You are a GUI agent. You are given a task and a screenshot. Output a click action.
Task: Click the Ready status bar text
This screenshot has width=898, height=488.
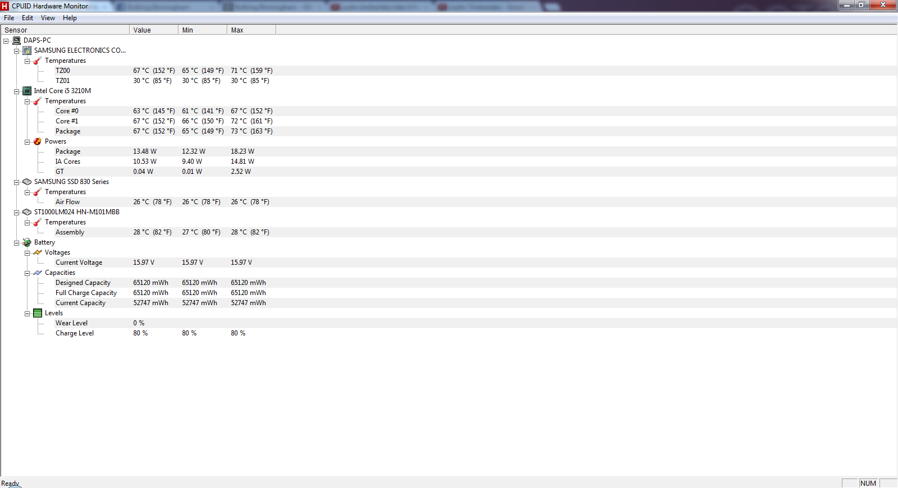[x=10, y=484]
